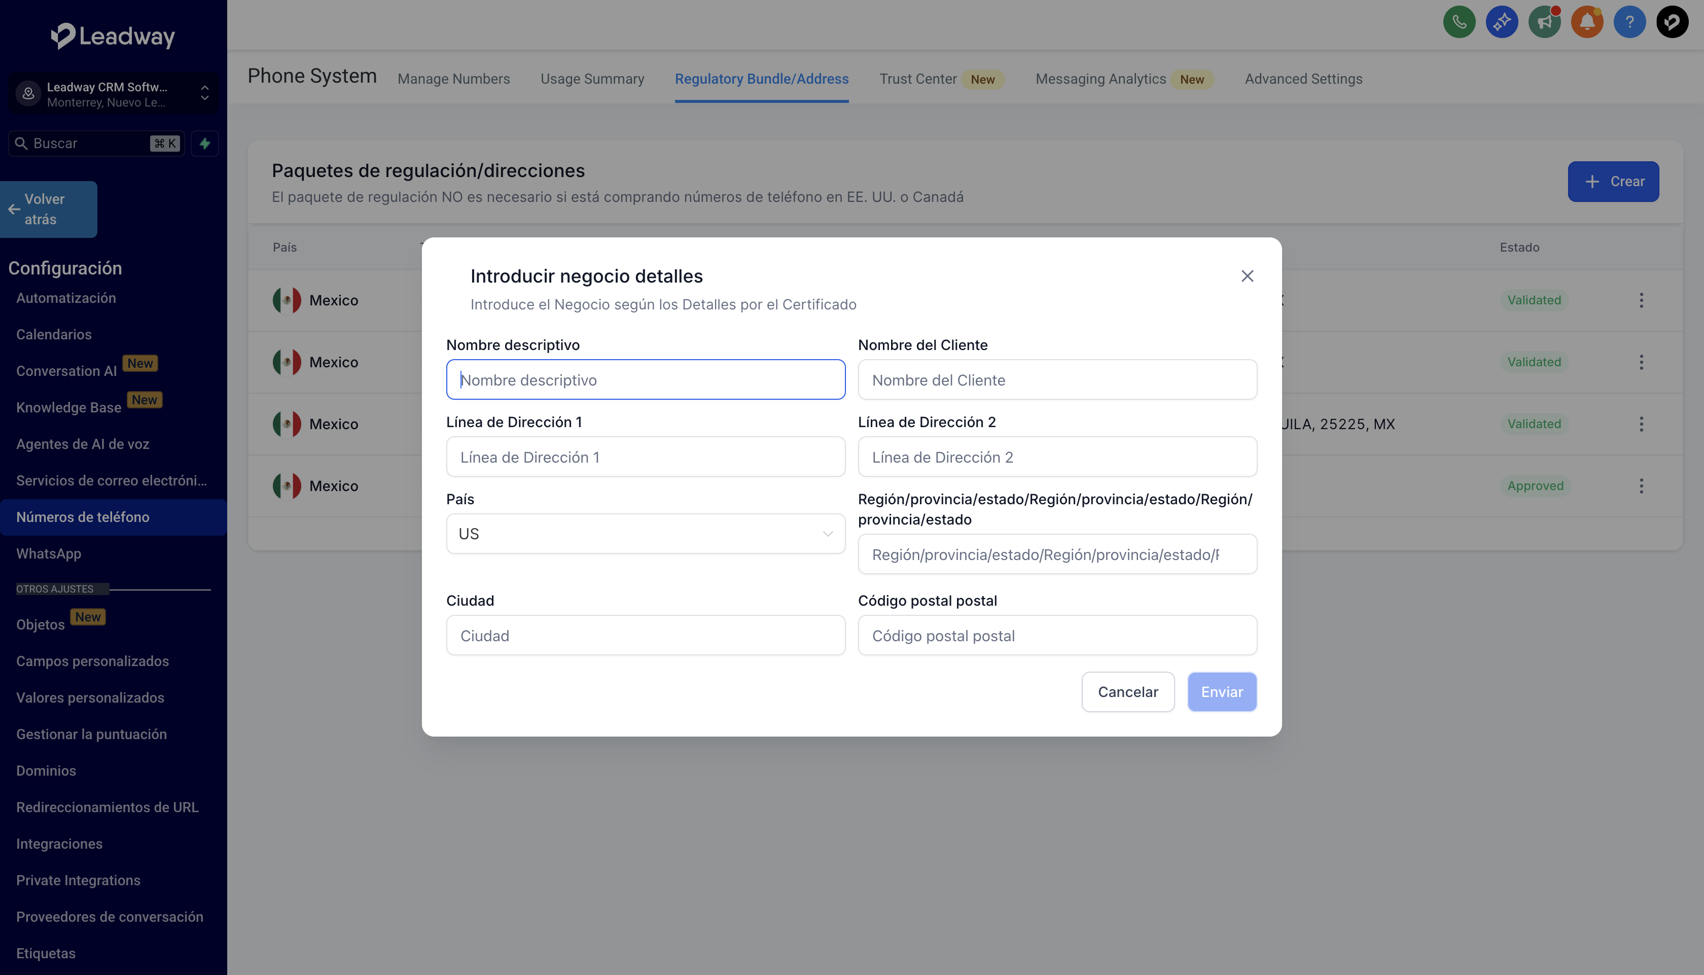Screen dimensions: 1704x975
Task: Click the Código postal input field
Action: click(x=1057, y=636)
